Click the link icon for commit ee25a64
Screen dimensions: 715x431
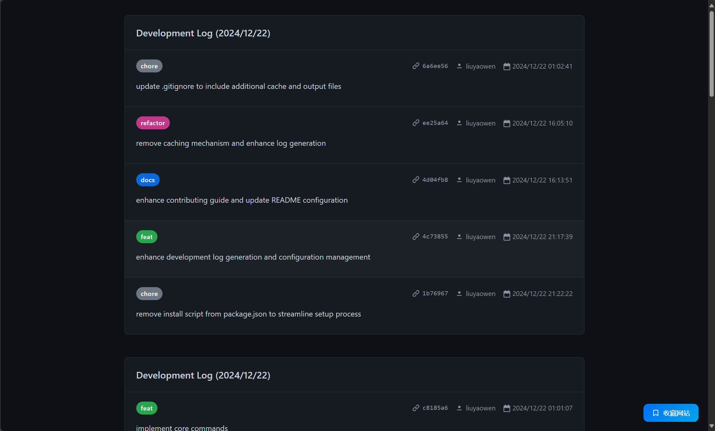pos(416,123)
